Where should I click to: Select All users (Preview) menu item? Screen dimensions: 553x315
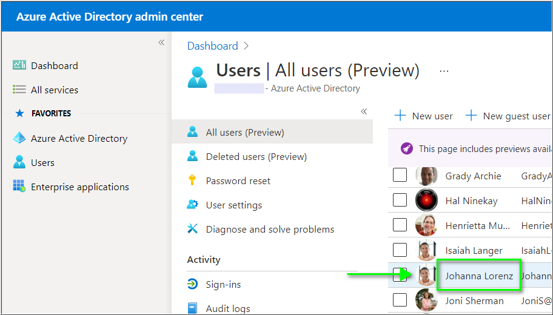tap(245, 132)
